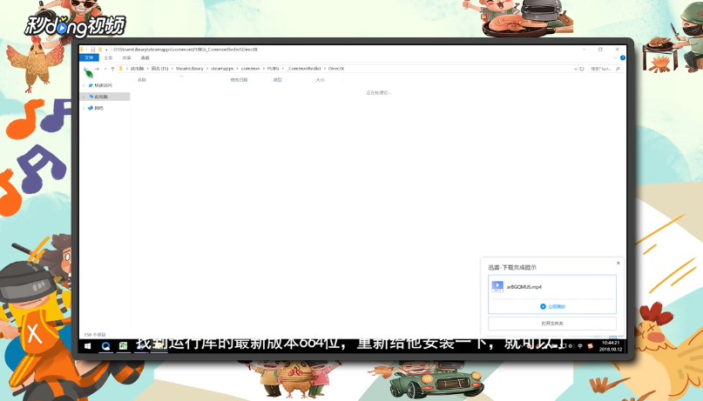Click the orange S input method tray icon
The image size is (703, 401).
[x=590, y=346]
